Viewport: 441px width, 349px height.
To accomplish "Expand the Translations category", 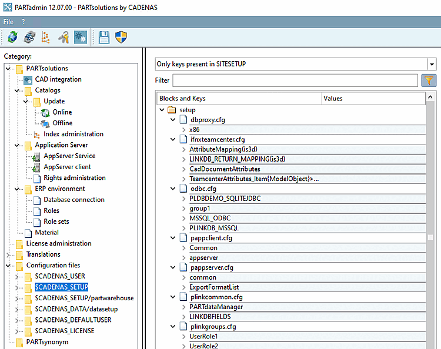I will pyautogui.click(x=8, y=254).
